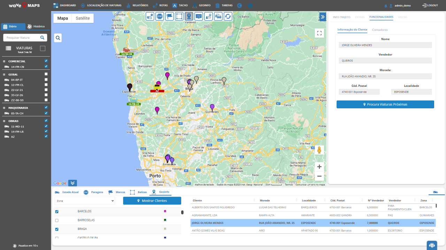
Task: Click the traffic cars icon on map toolbar
Action: click(x=218, y=16)
